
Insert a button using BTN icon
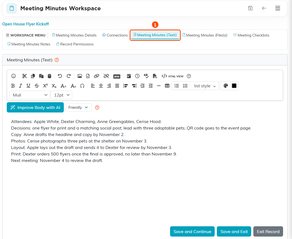tap(117, 76)
